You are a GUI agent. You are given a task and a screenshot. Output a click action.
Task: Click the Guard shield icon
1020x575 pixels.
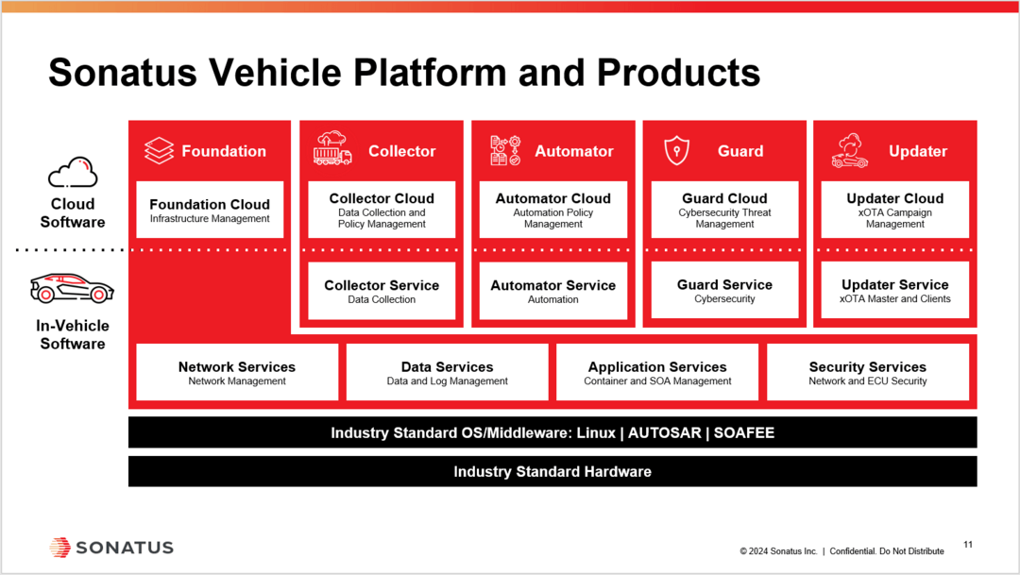point(676,150)
